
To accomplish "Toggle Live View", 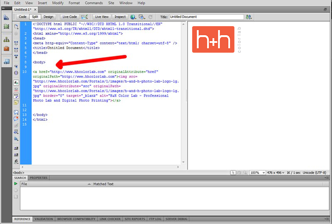I will (x=102, y=17).
